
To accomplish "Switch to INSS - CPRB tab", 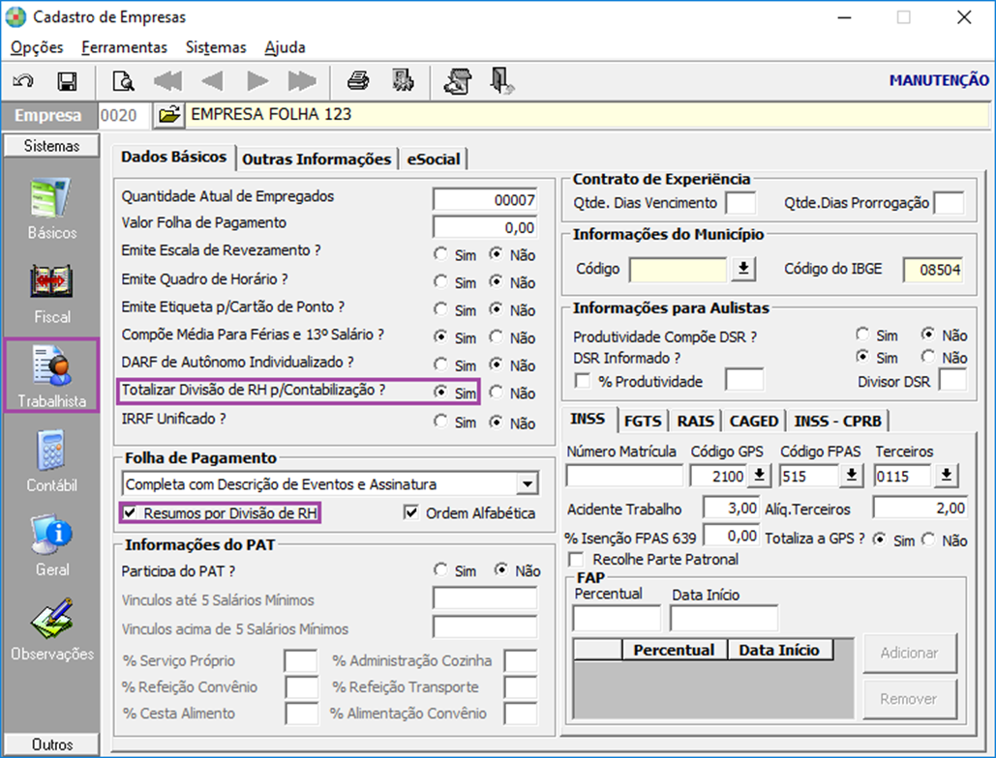I will pos(838,422).
